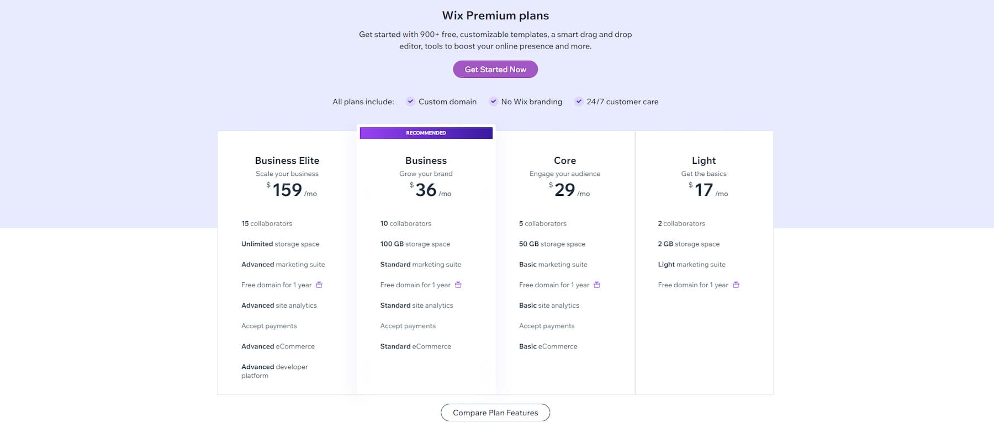This screenshot has width=994, height=434.
Task: Click Unlimited storage space under Business Elite
Action: click(x=281, y=244)
